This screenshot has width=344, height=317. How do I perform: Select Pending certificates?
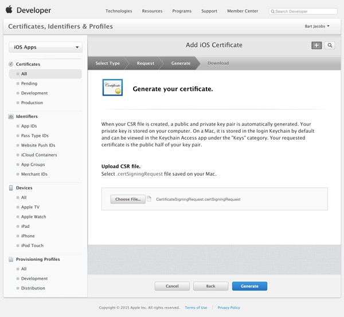point(29,84)
